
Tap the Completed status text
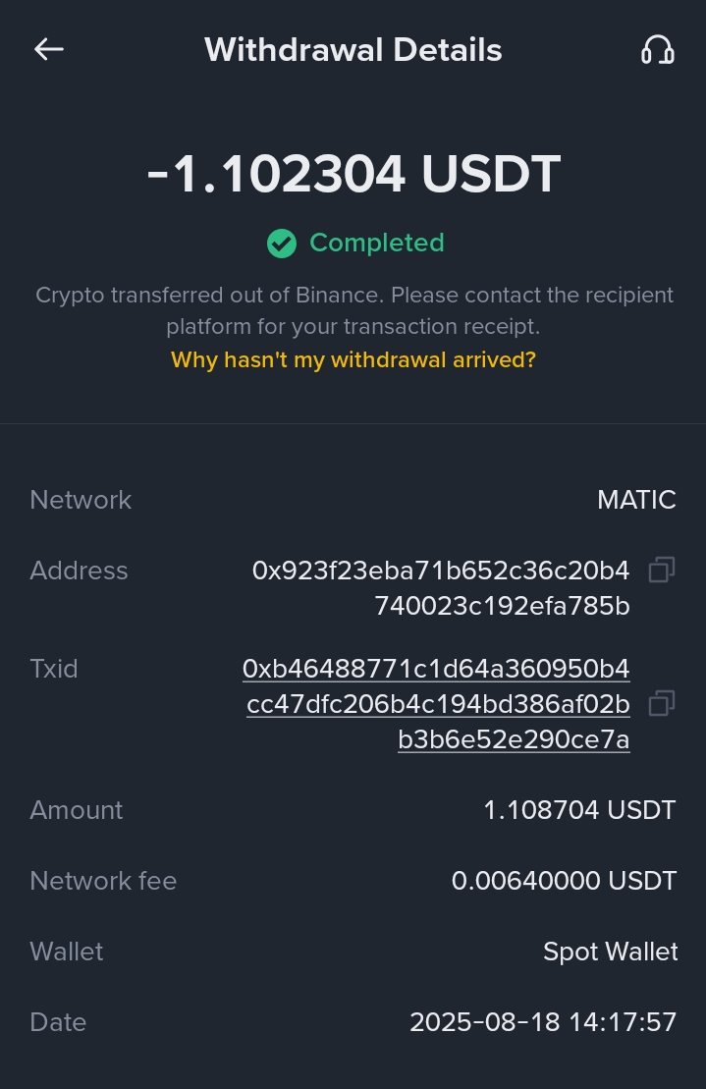[376, 243]
